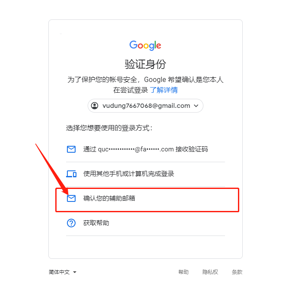This screenshot has height=286, width=282.
Task: Open the 条款 footer link
Action: click(237, 272)
